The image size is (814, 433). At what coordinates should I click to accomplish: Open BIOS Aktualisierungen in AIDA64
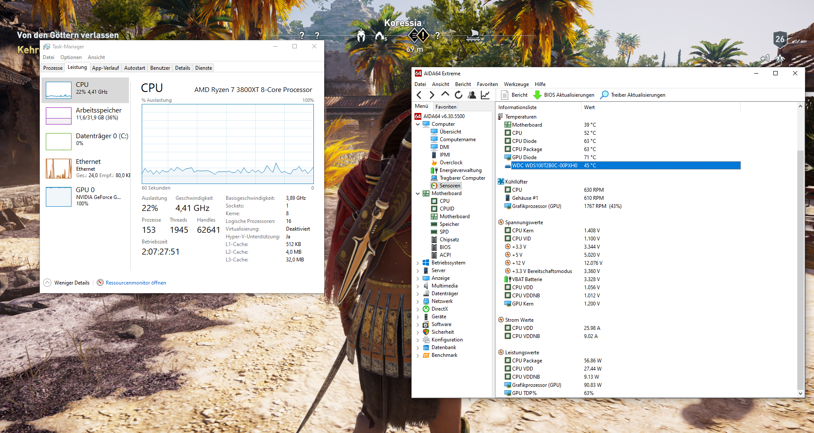[x=564, y=95]
